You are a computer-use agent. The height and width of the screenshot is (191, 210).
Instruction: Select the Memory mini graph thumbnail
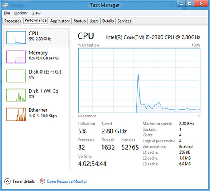[16, 57]
